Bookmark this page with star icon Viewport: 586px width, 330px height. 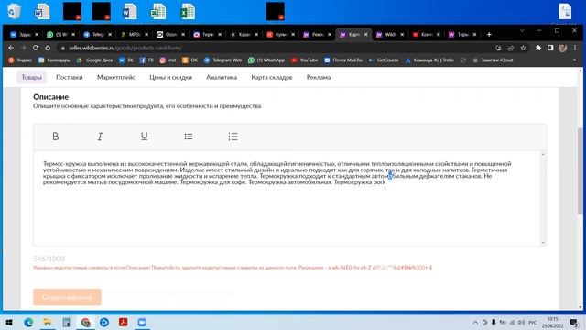tap(523, 48)
